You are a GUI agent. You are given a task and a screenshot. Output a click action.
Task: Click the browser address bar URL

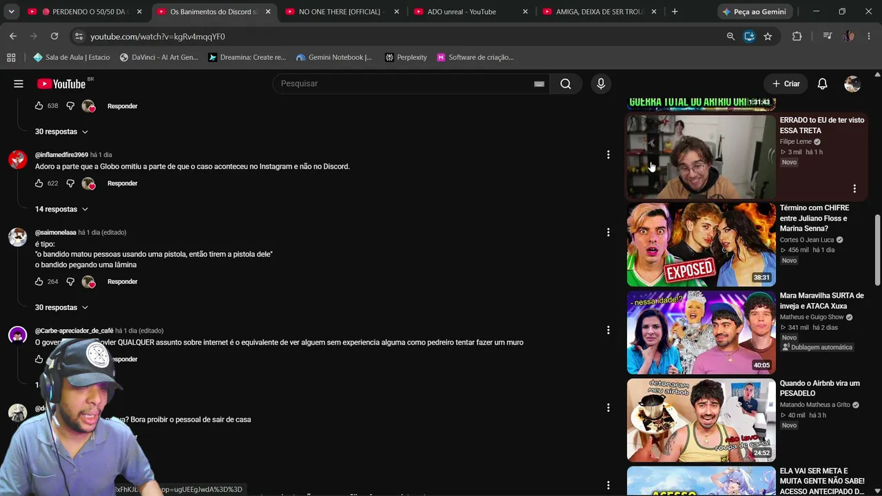pos(158,37)
